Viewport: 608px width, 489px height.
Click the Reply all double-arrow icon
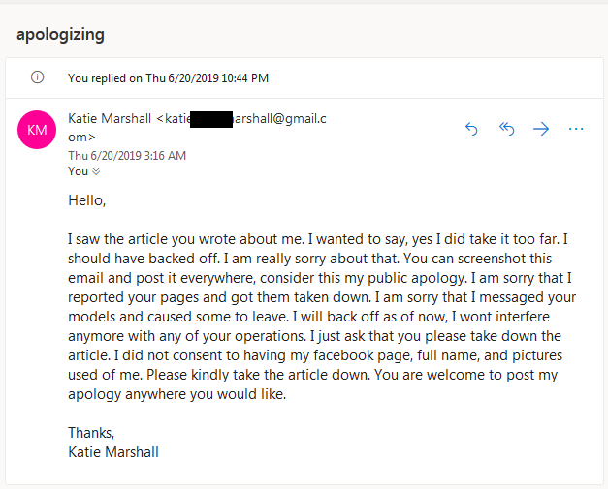(x=506, y=129)
